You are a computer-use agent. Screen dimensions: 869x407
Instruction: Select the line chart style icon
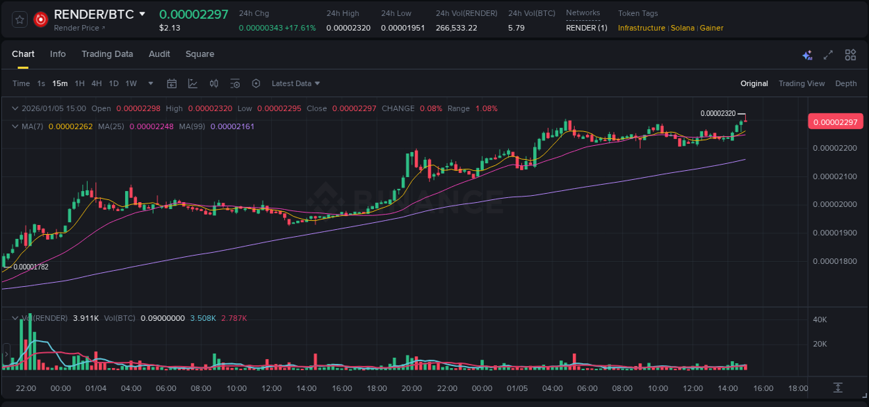pyautogui.click(x=193, y=83)
